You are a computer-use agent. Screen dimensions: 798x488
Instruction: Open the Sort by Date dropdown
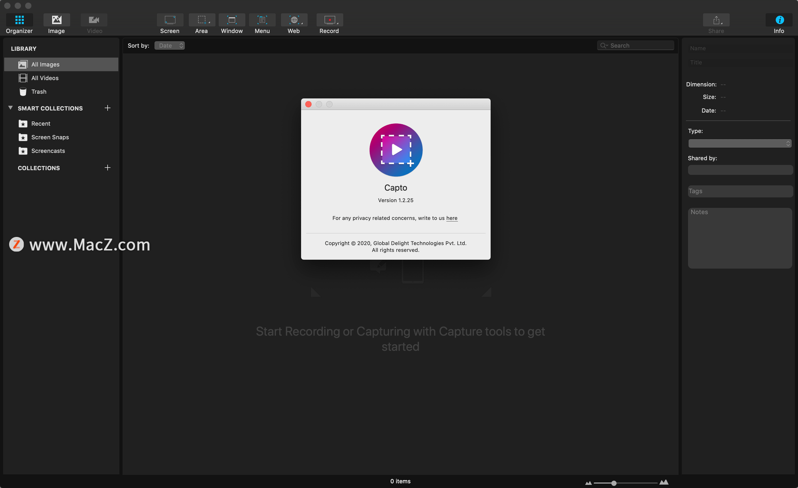click(x=170, y=46)
